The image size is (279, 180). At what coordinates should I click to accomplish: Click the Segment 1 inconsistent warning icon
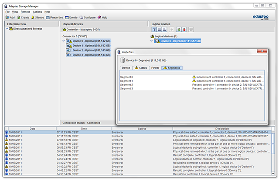pyautogui.click(x=194, y=81)
